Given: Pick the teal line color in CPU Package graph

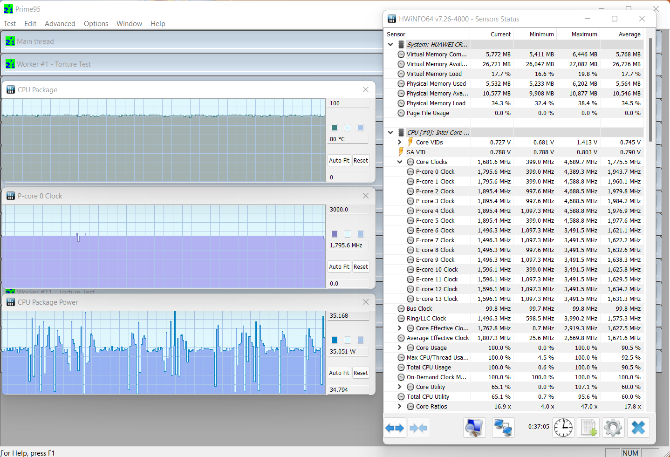Looking at the screenshot, I should point(335,128).
